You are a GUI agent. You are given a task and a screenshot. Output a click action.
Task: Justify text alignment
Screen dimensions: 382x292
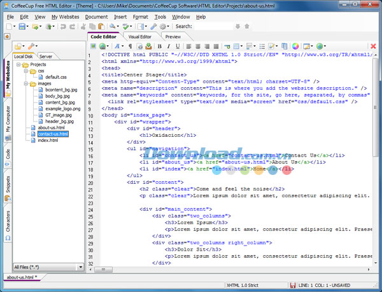(x=216, y=46)
